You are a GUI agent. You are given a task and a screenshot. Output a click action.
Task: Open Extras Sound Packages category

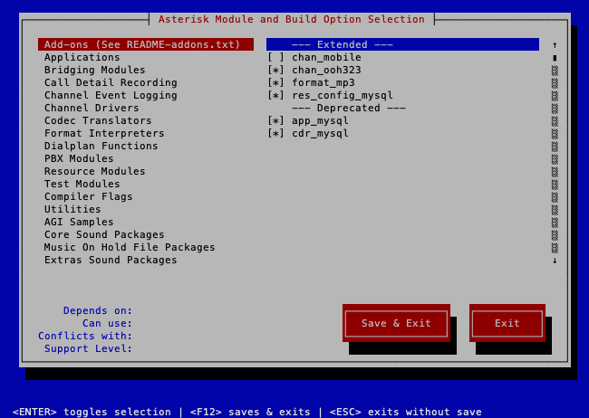pos(111,260)
